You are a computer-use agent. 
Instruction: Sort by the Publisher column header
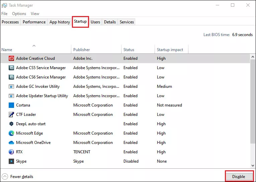click(96, 49)
